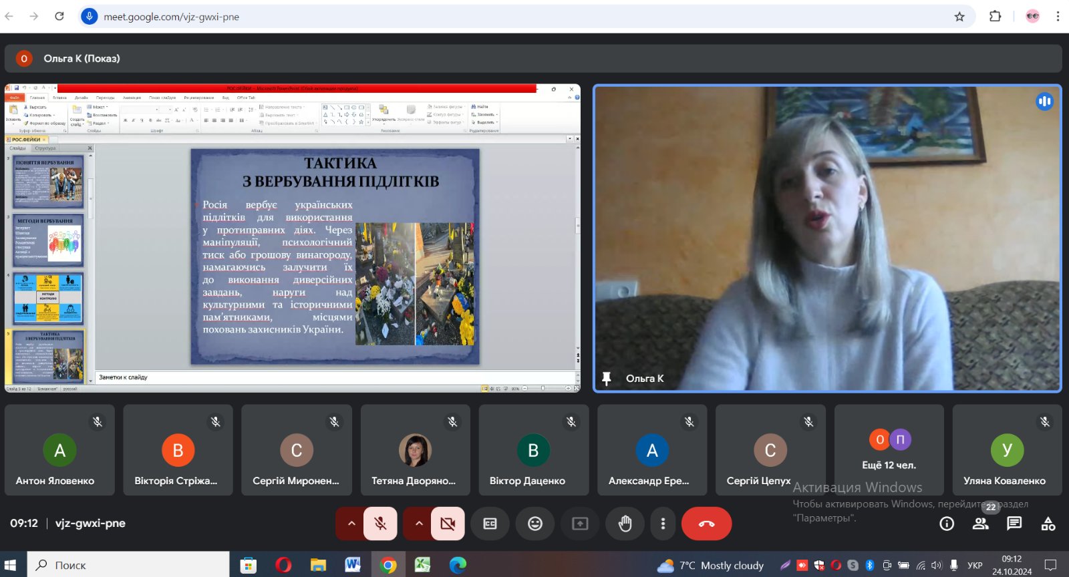The image size is (1069, 577).
Task: Open the chat panel icon
Action: 1014,524
